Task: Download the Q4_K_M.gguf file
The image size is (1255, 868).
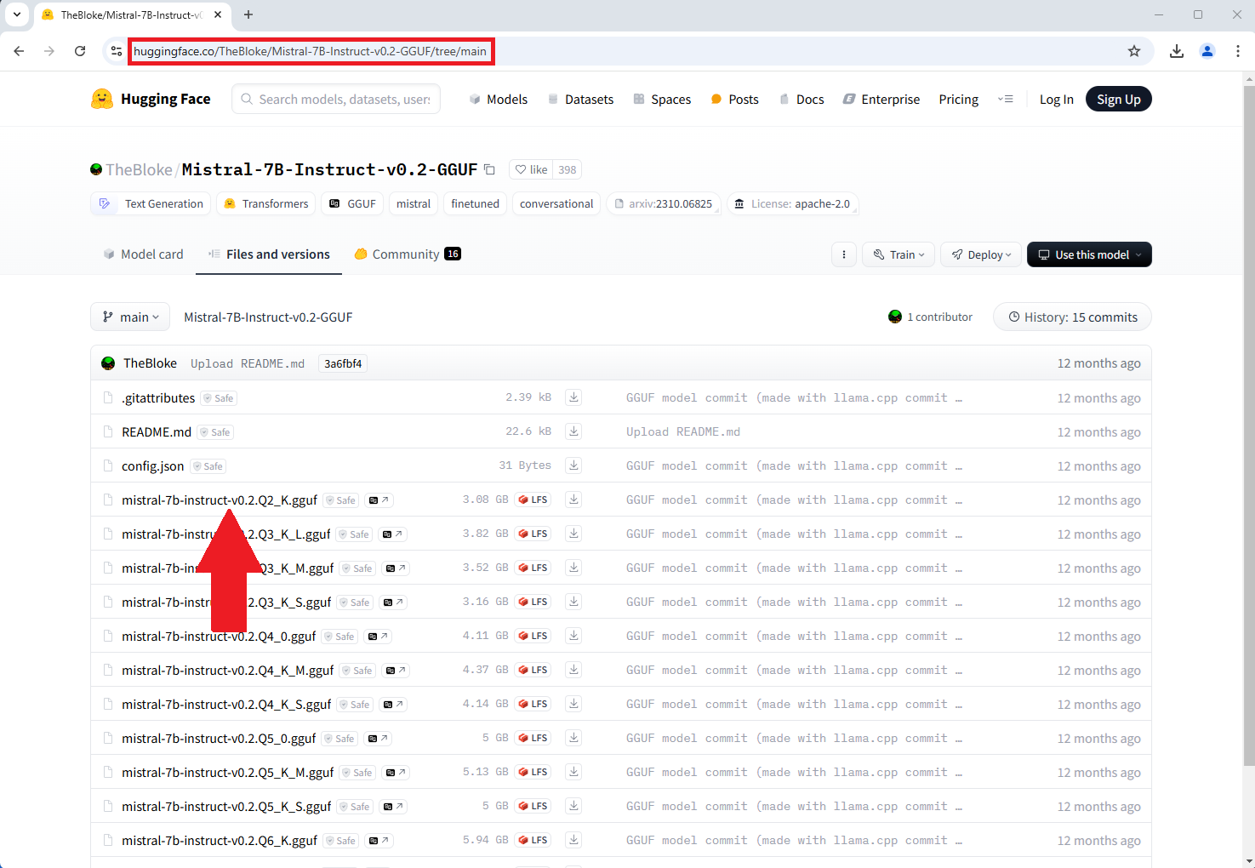Action: [573, 670]
